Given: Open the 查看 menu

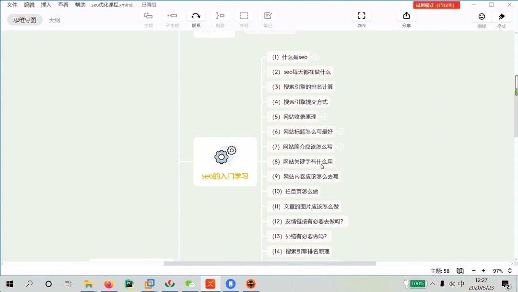Looking at the screenshot, I should point(63,4).
